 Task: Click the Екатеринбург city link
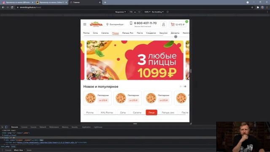(x=116, y=24)
